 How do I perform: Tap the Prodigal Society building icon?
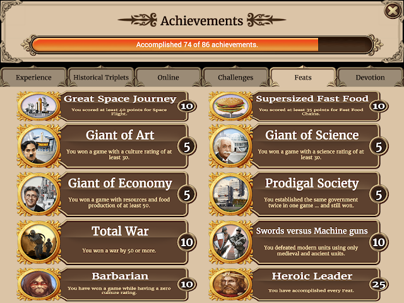tap(231, 194)
